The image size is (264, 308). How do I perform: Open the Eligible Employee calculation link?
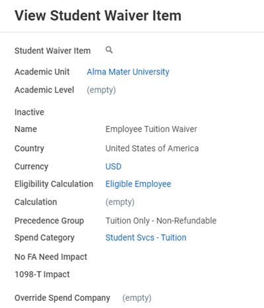[x=138, y=184]
